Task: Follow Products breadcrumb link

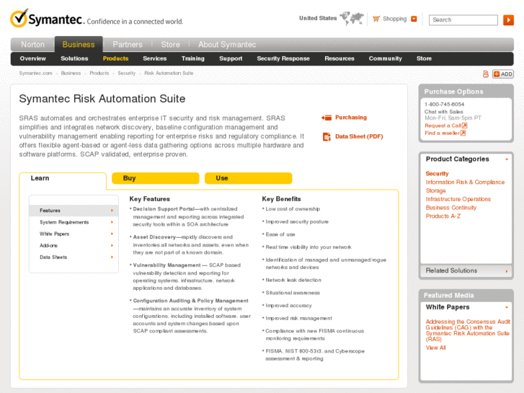Action: (99, 73)
